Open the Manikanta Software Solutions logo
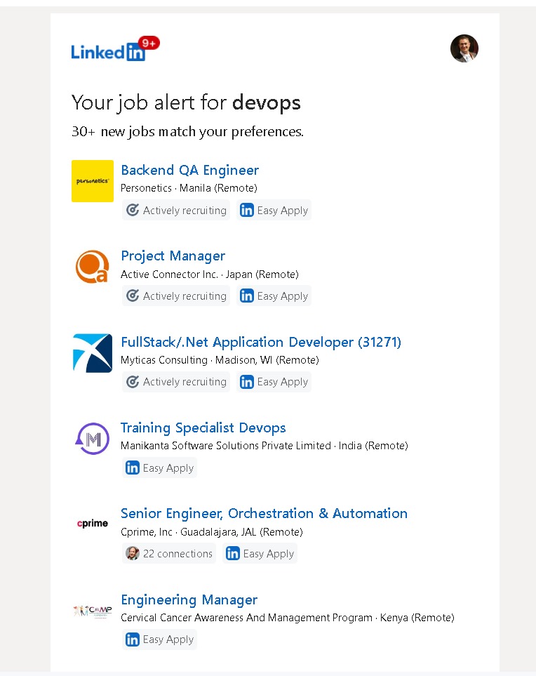Viewport: 536px width, 676px height. click(92, 439)
